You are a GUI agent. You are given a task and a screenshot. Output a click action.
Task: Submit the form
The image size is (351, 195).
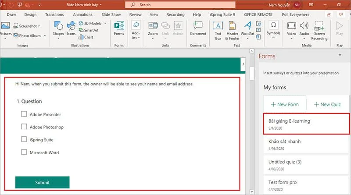pos(42,182)
